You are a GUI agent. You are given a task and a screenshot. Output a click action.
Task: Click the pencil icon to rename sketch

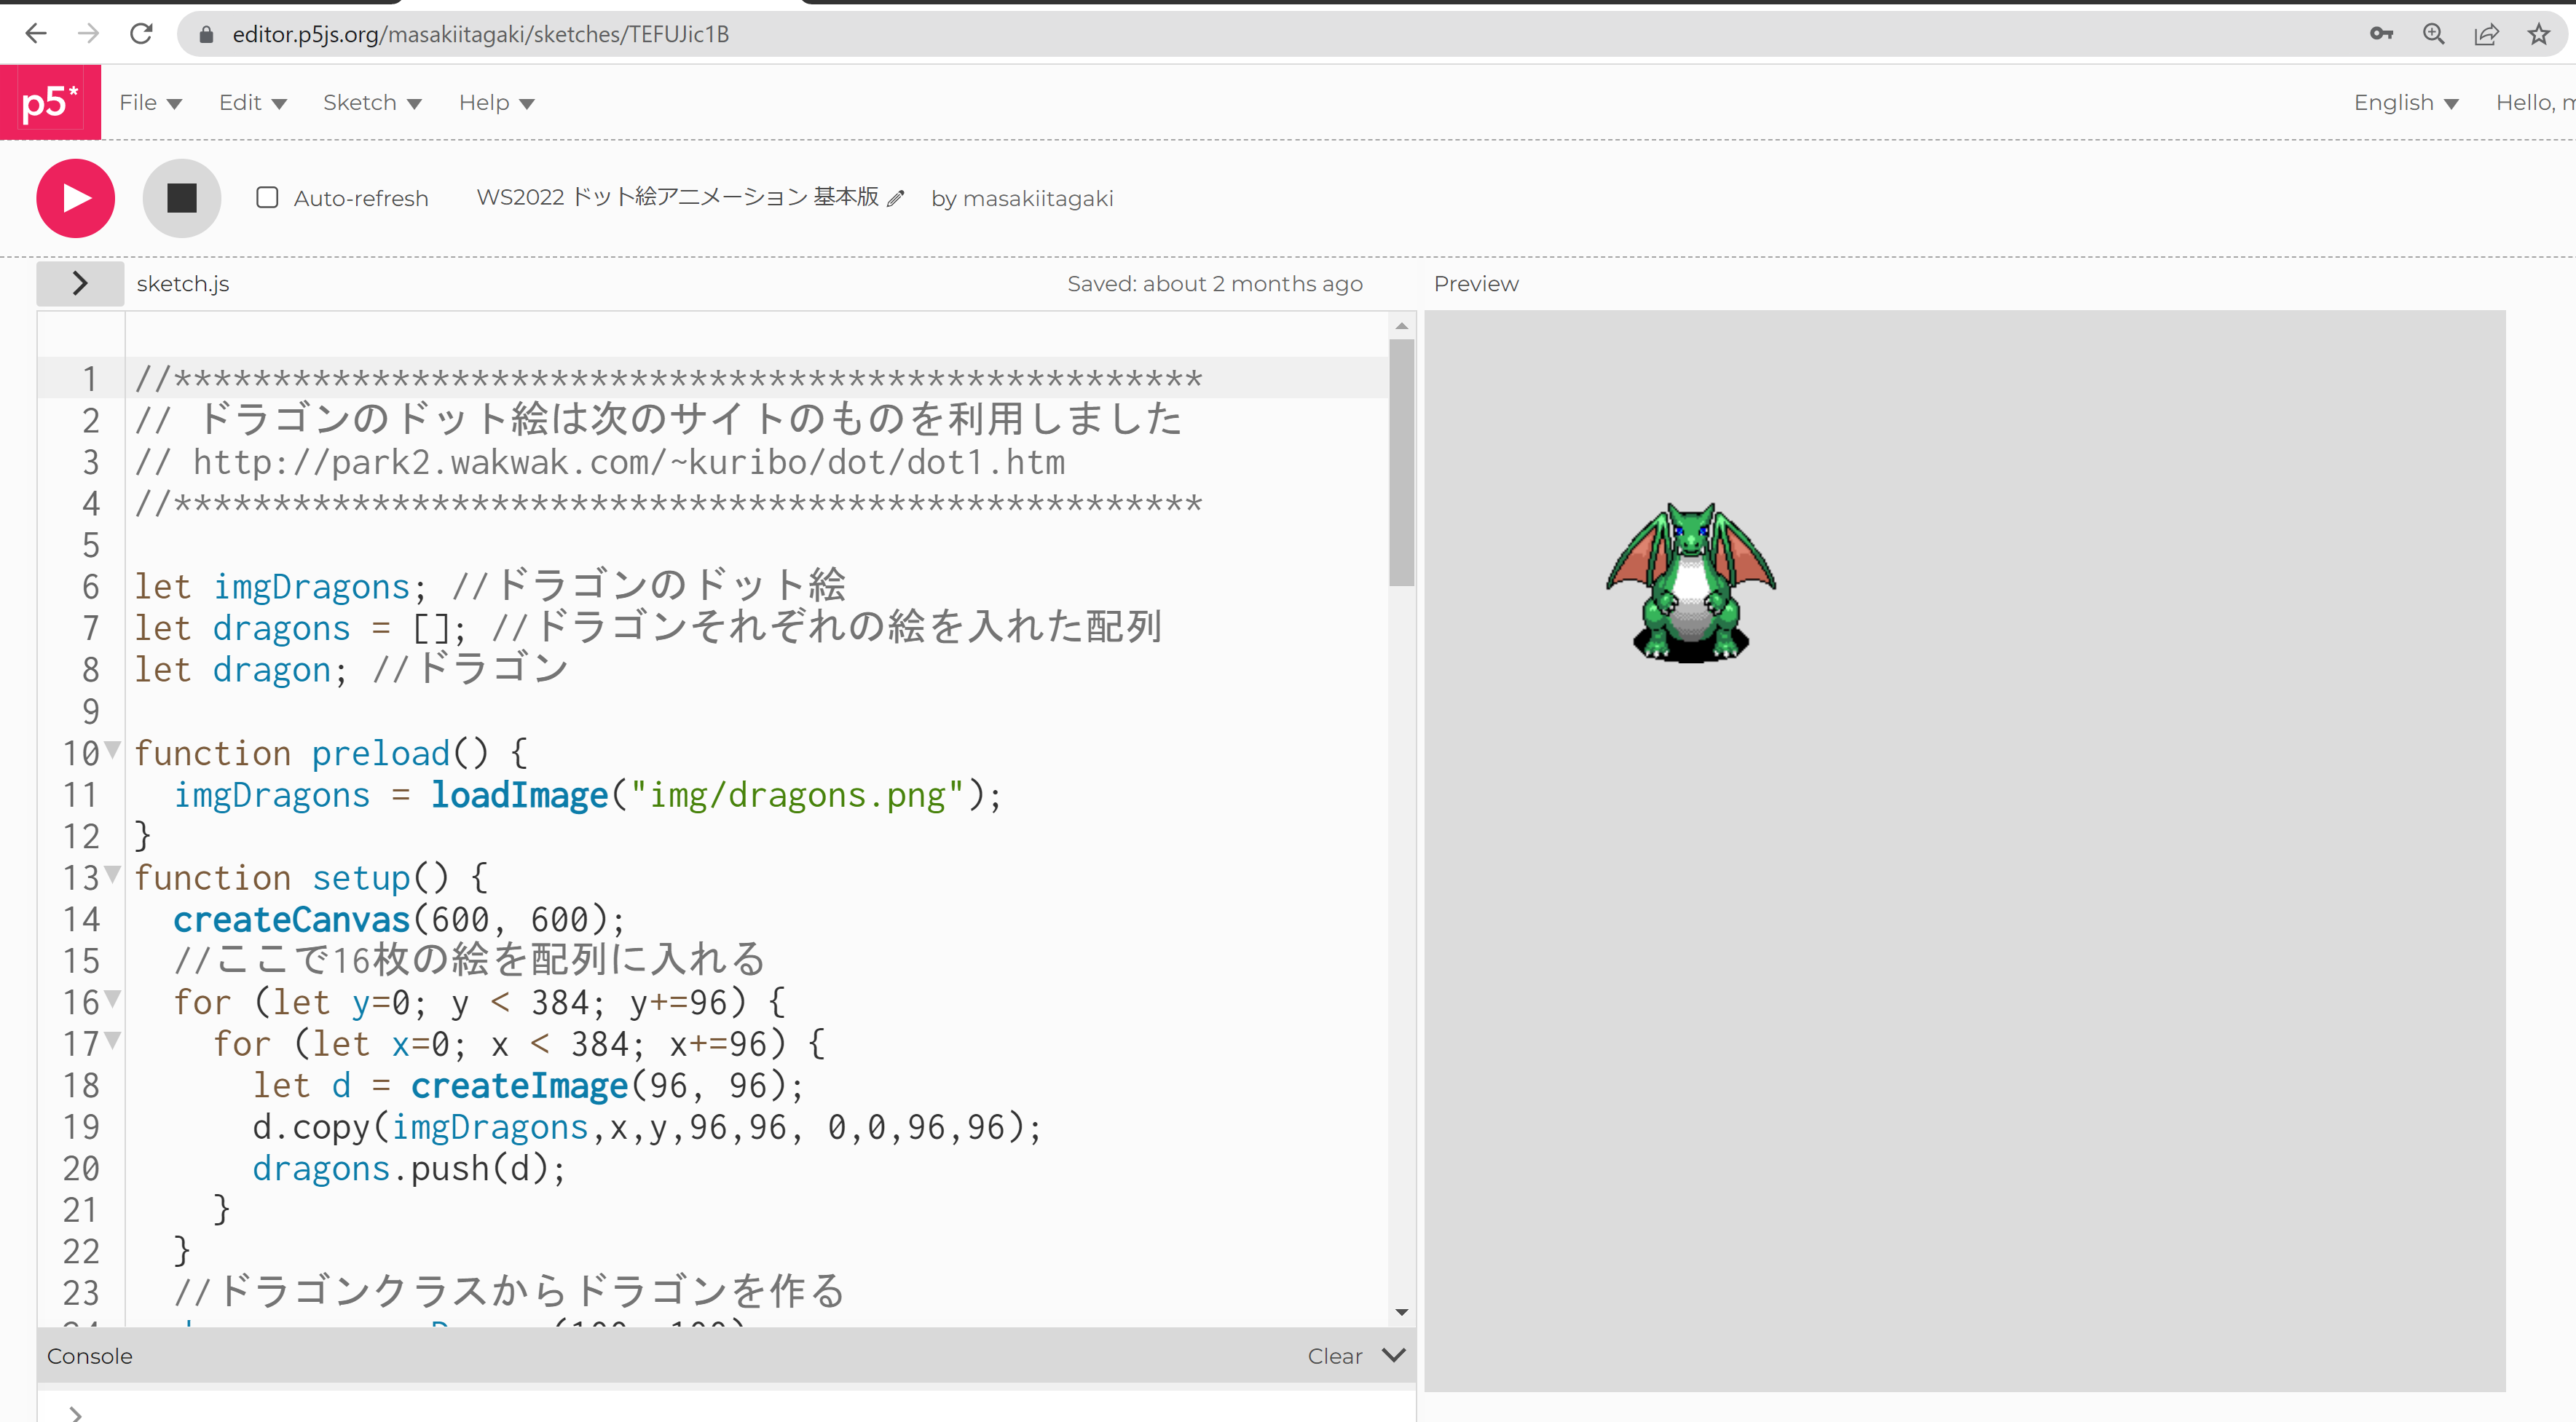[x=896, y=198]
